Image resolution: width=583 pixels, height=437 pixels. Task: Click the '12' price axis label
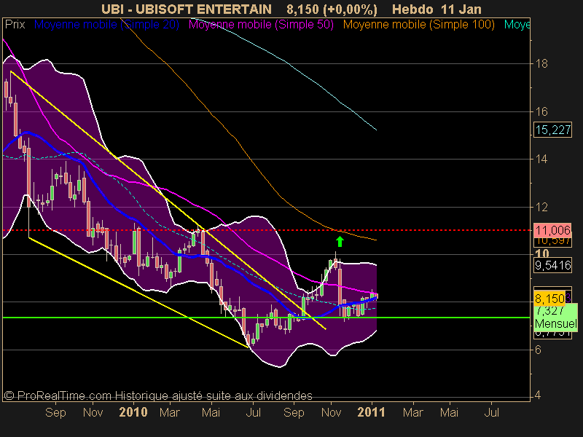pos(541,207)
